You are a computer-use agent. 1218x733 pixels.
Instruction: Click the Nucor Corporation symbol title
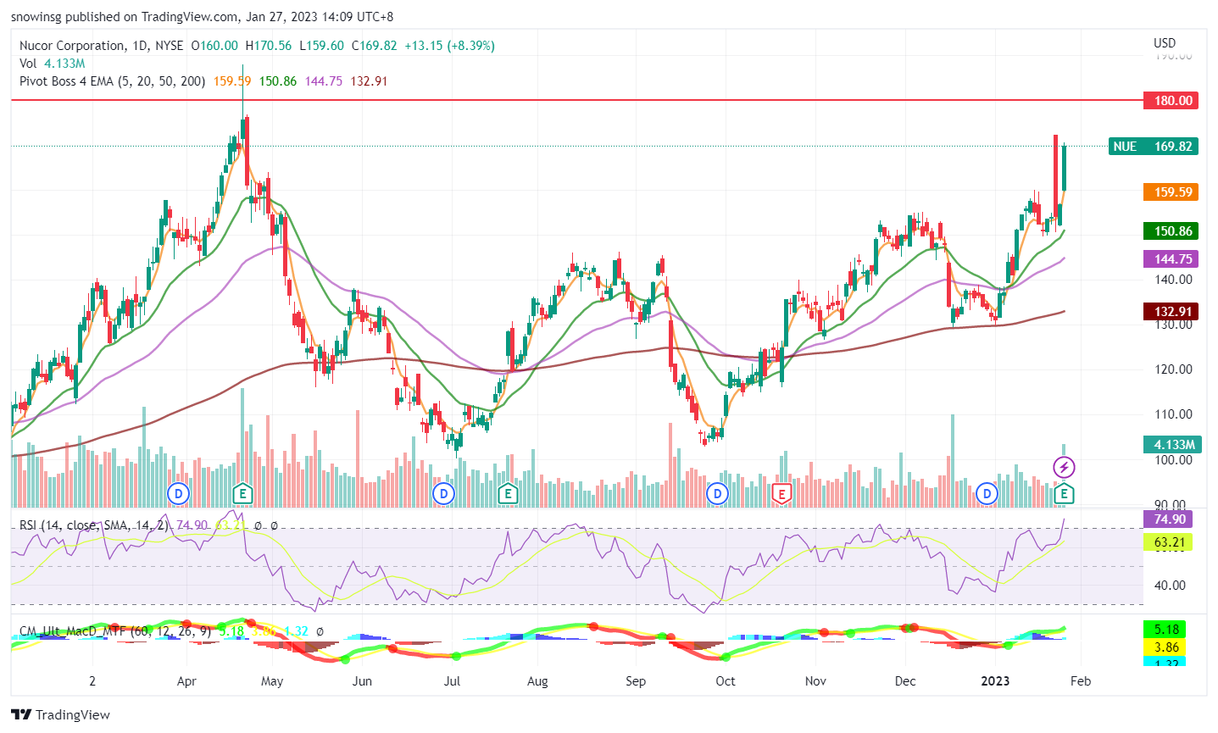[x=72, y=46]
